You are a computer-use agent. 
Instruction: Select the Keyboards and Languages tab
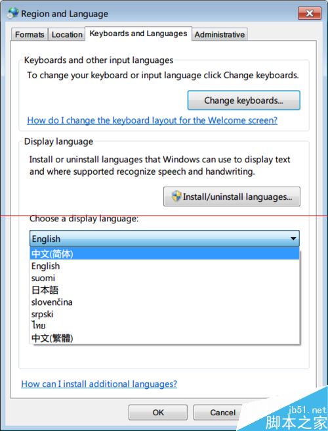[138, 34]
